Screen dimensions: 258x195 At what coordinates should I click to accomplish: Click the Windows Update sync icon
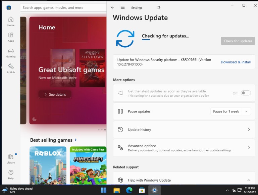(x=125, y=39)
